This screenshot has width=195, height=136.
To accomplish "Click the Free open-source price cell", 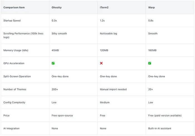I will pyautogui.click(x=63, y=115).
